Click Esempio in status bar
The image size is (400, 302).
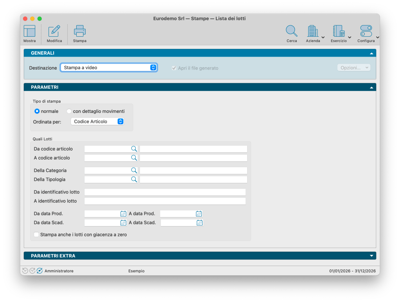[x=136, y=271]
